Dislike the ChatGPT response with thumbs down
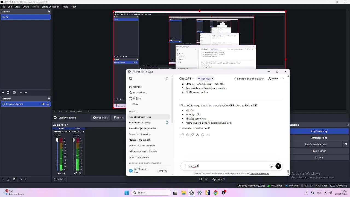 point(192,135)
